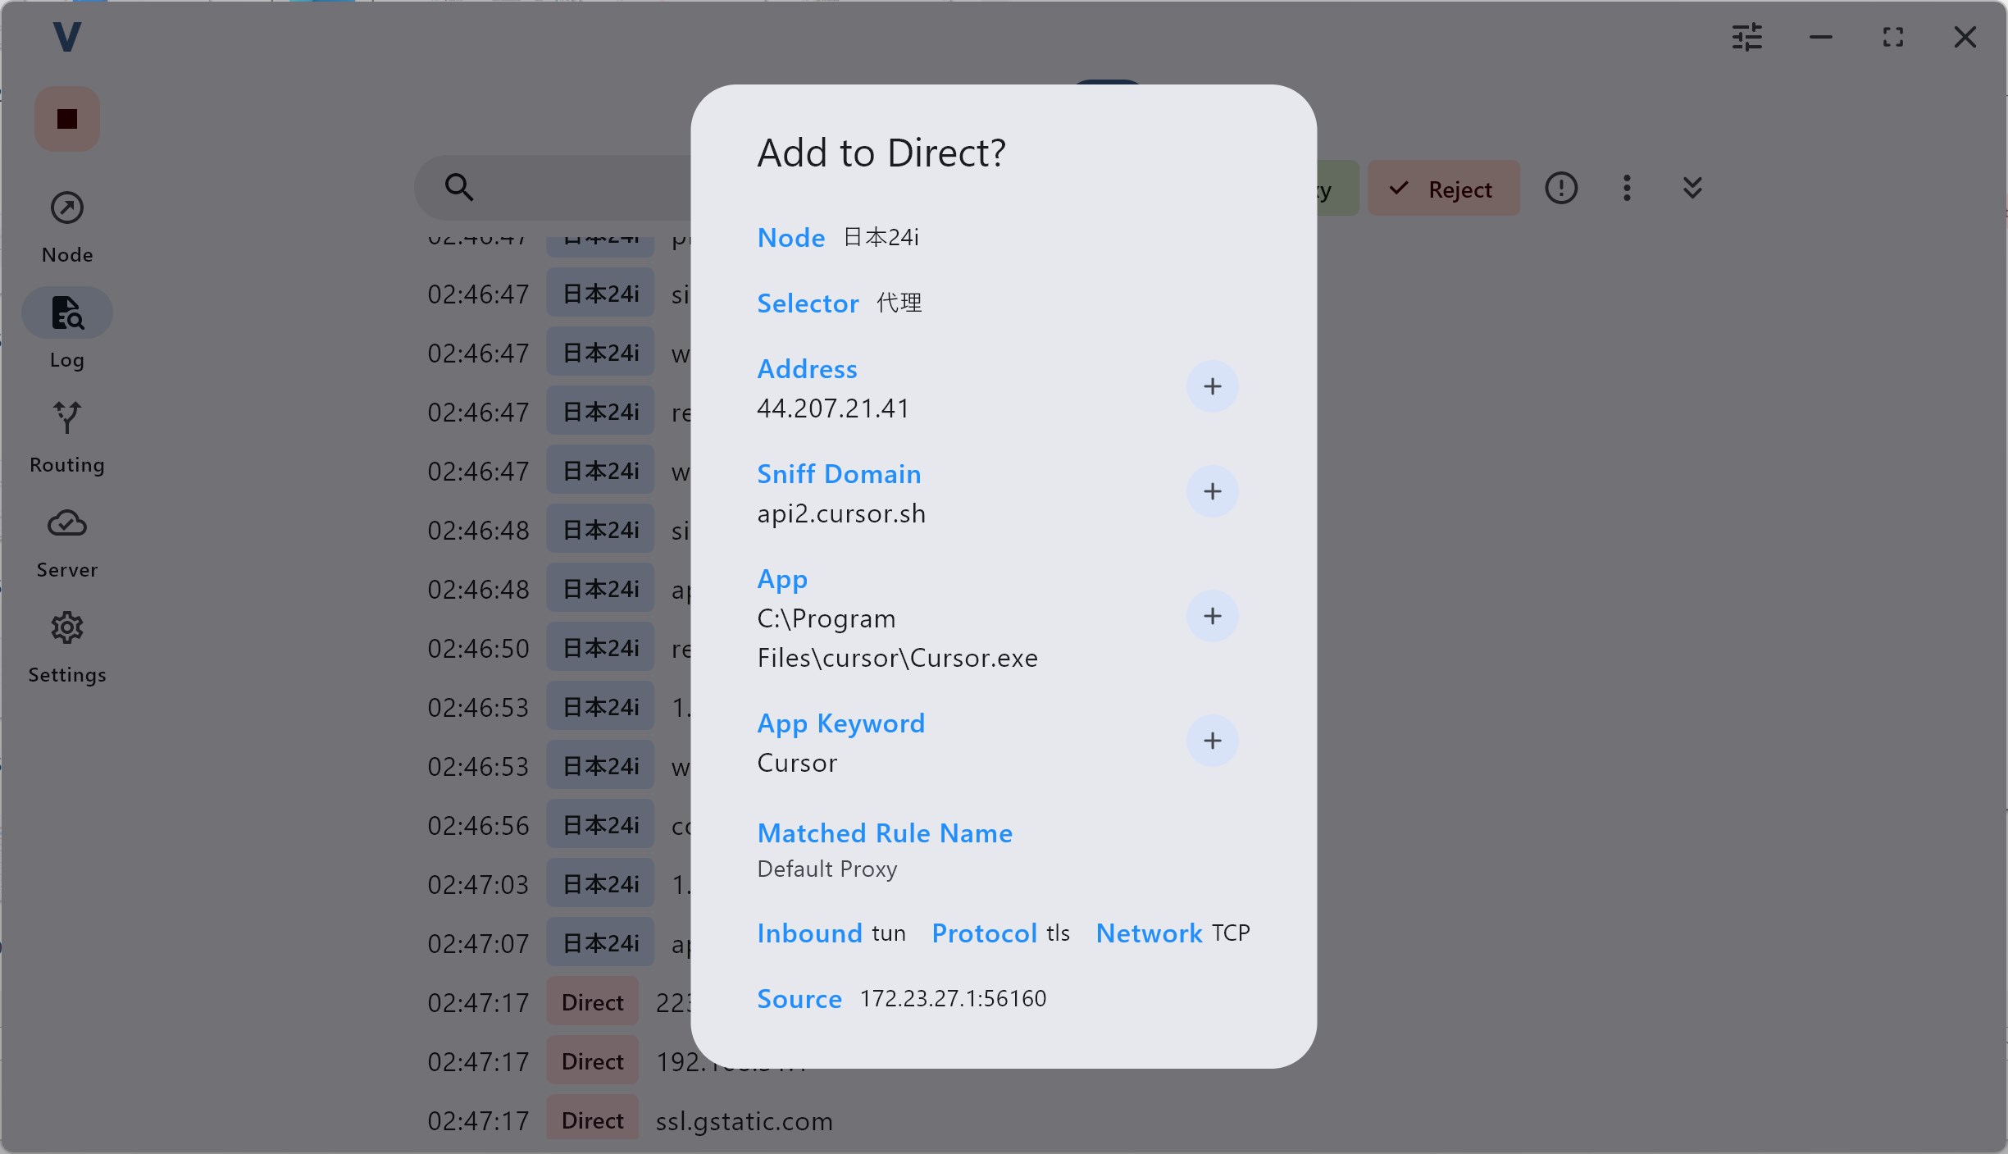Click the V app logo at top left
2008x1154 pixels.
66,37
